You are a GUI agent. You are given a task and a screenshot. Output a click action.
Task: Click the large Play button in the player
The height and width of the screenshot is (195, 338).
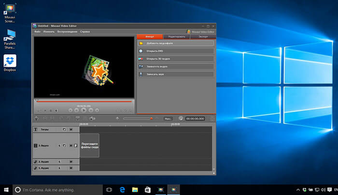click(x=84, y=110)
